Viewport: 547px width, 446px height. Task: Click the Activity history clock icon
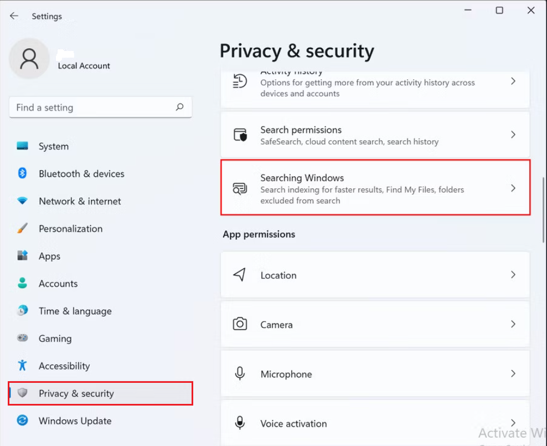[x=240, y=81]
